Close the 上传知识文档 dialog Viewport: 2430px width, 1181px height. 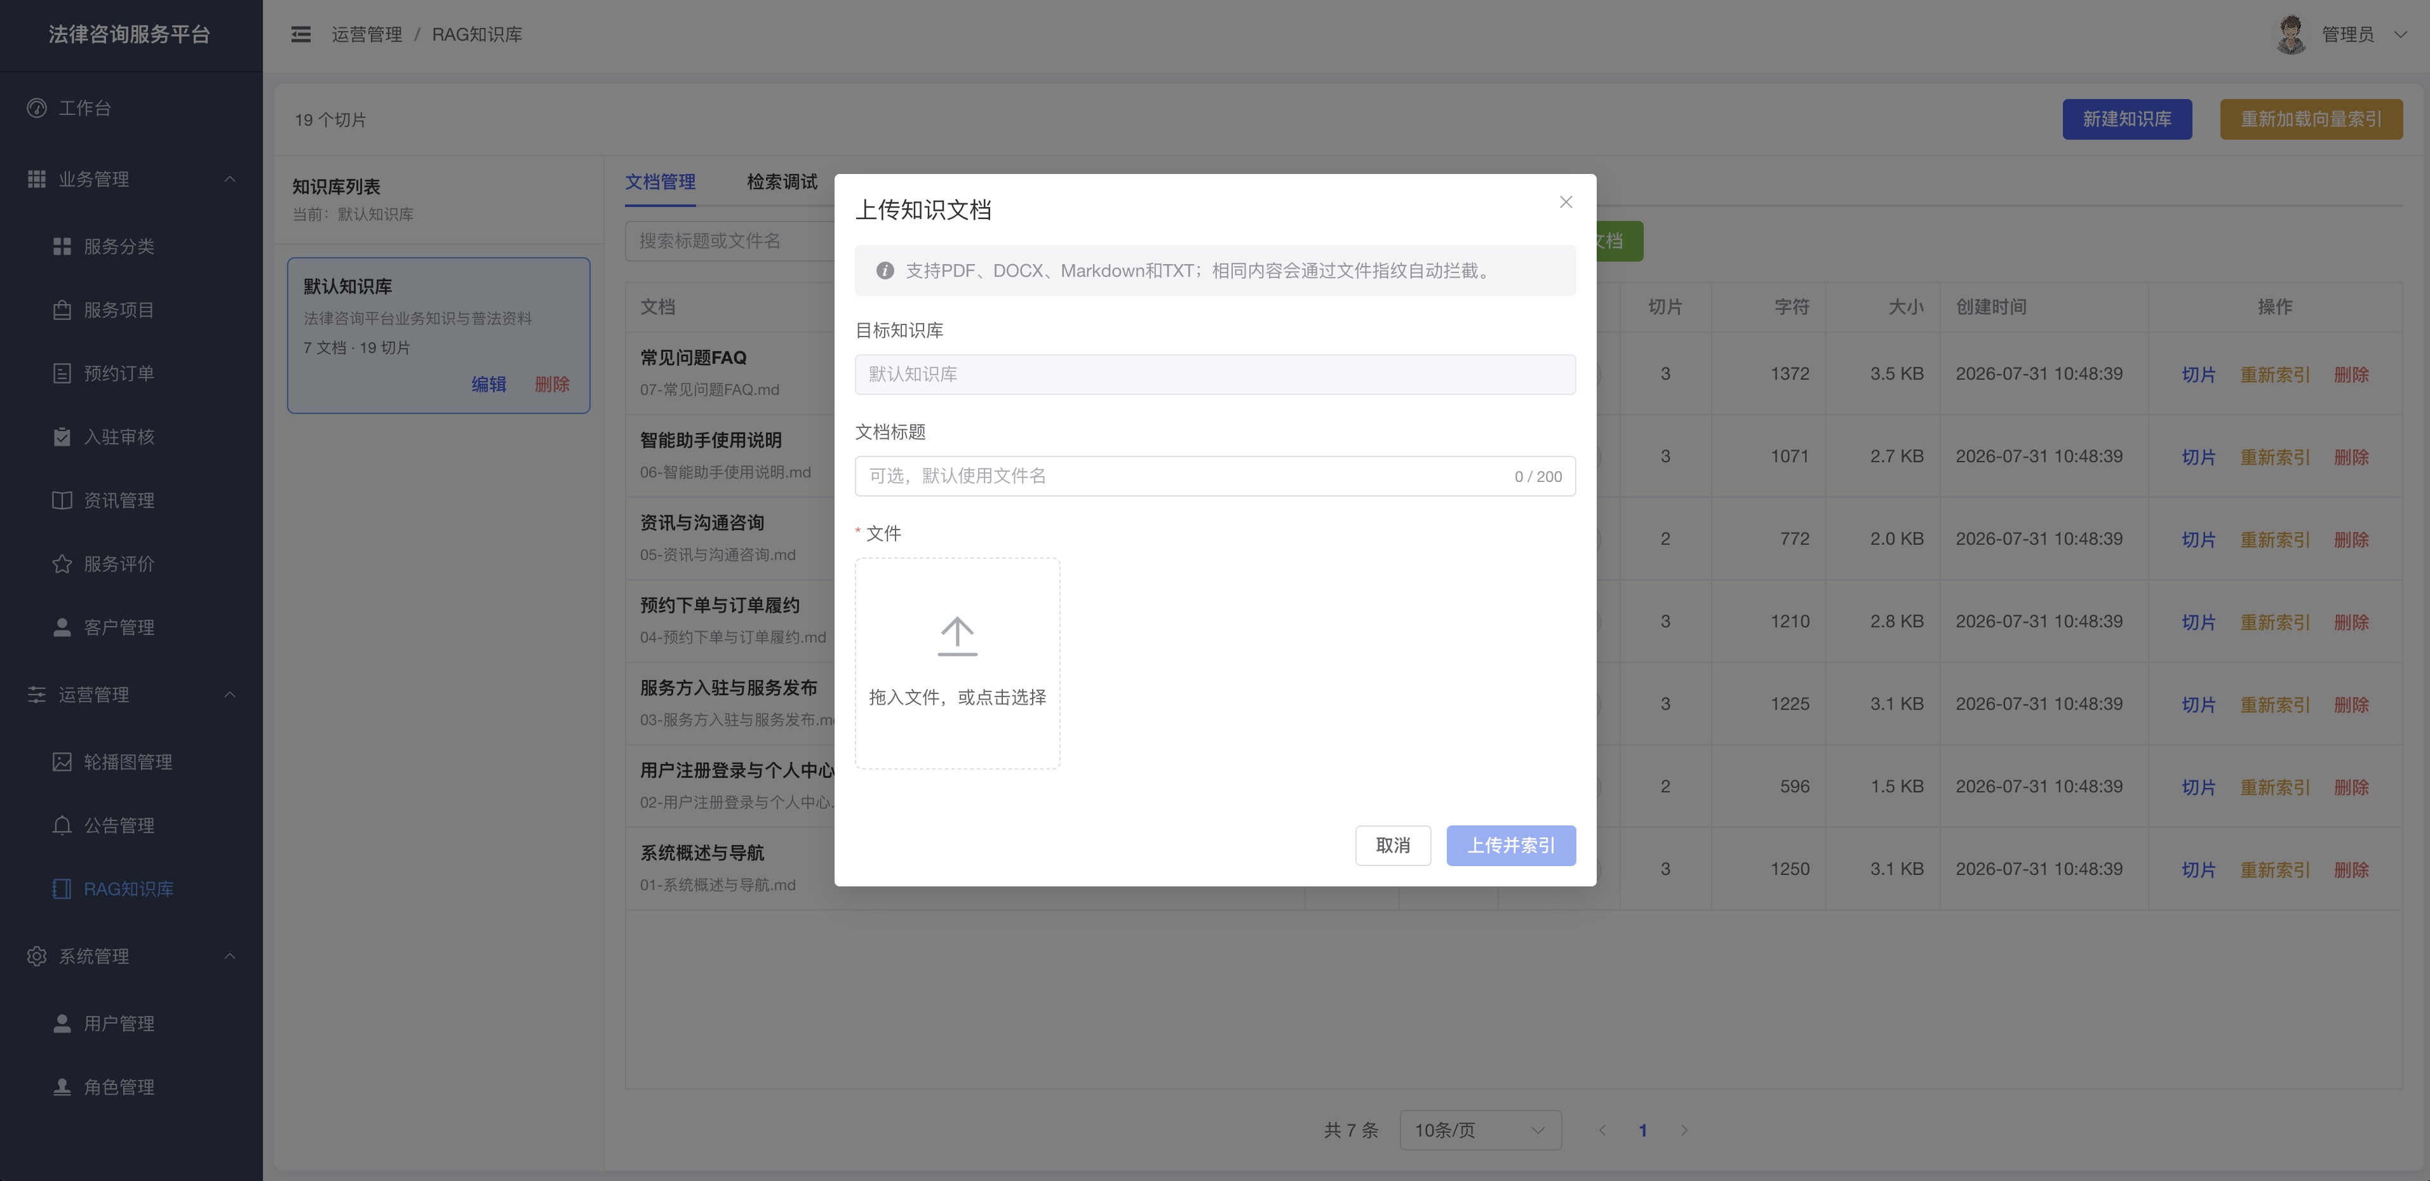(1566, 202)
